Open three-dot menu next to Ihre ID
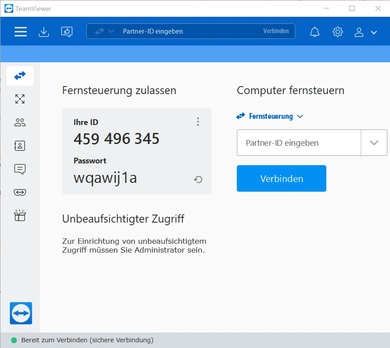 [x=198, y=121]
